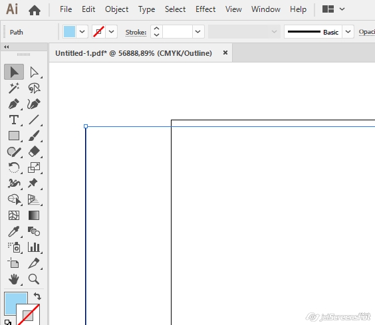Screen dimensions: 375x325
Task: Select the Gradient tool
Action: pyautogui.click(x=34, y=215)
